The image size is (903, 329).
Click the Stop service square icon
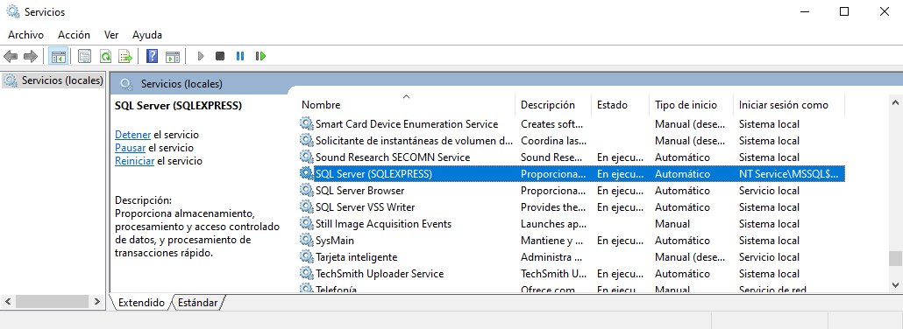(220, 56)
